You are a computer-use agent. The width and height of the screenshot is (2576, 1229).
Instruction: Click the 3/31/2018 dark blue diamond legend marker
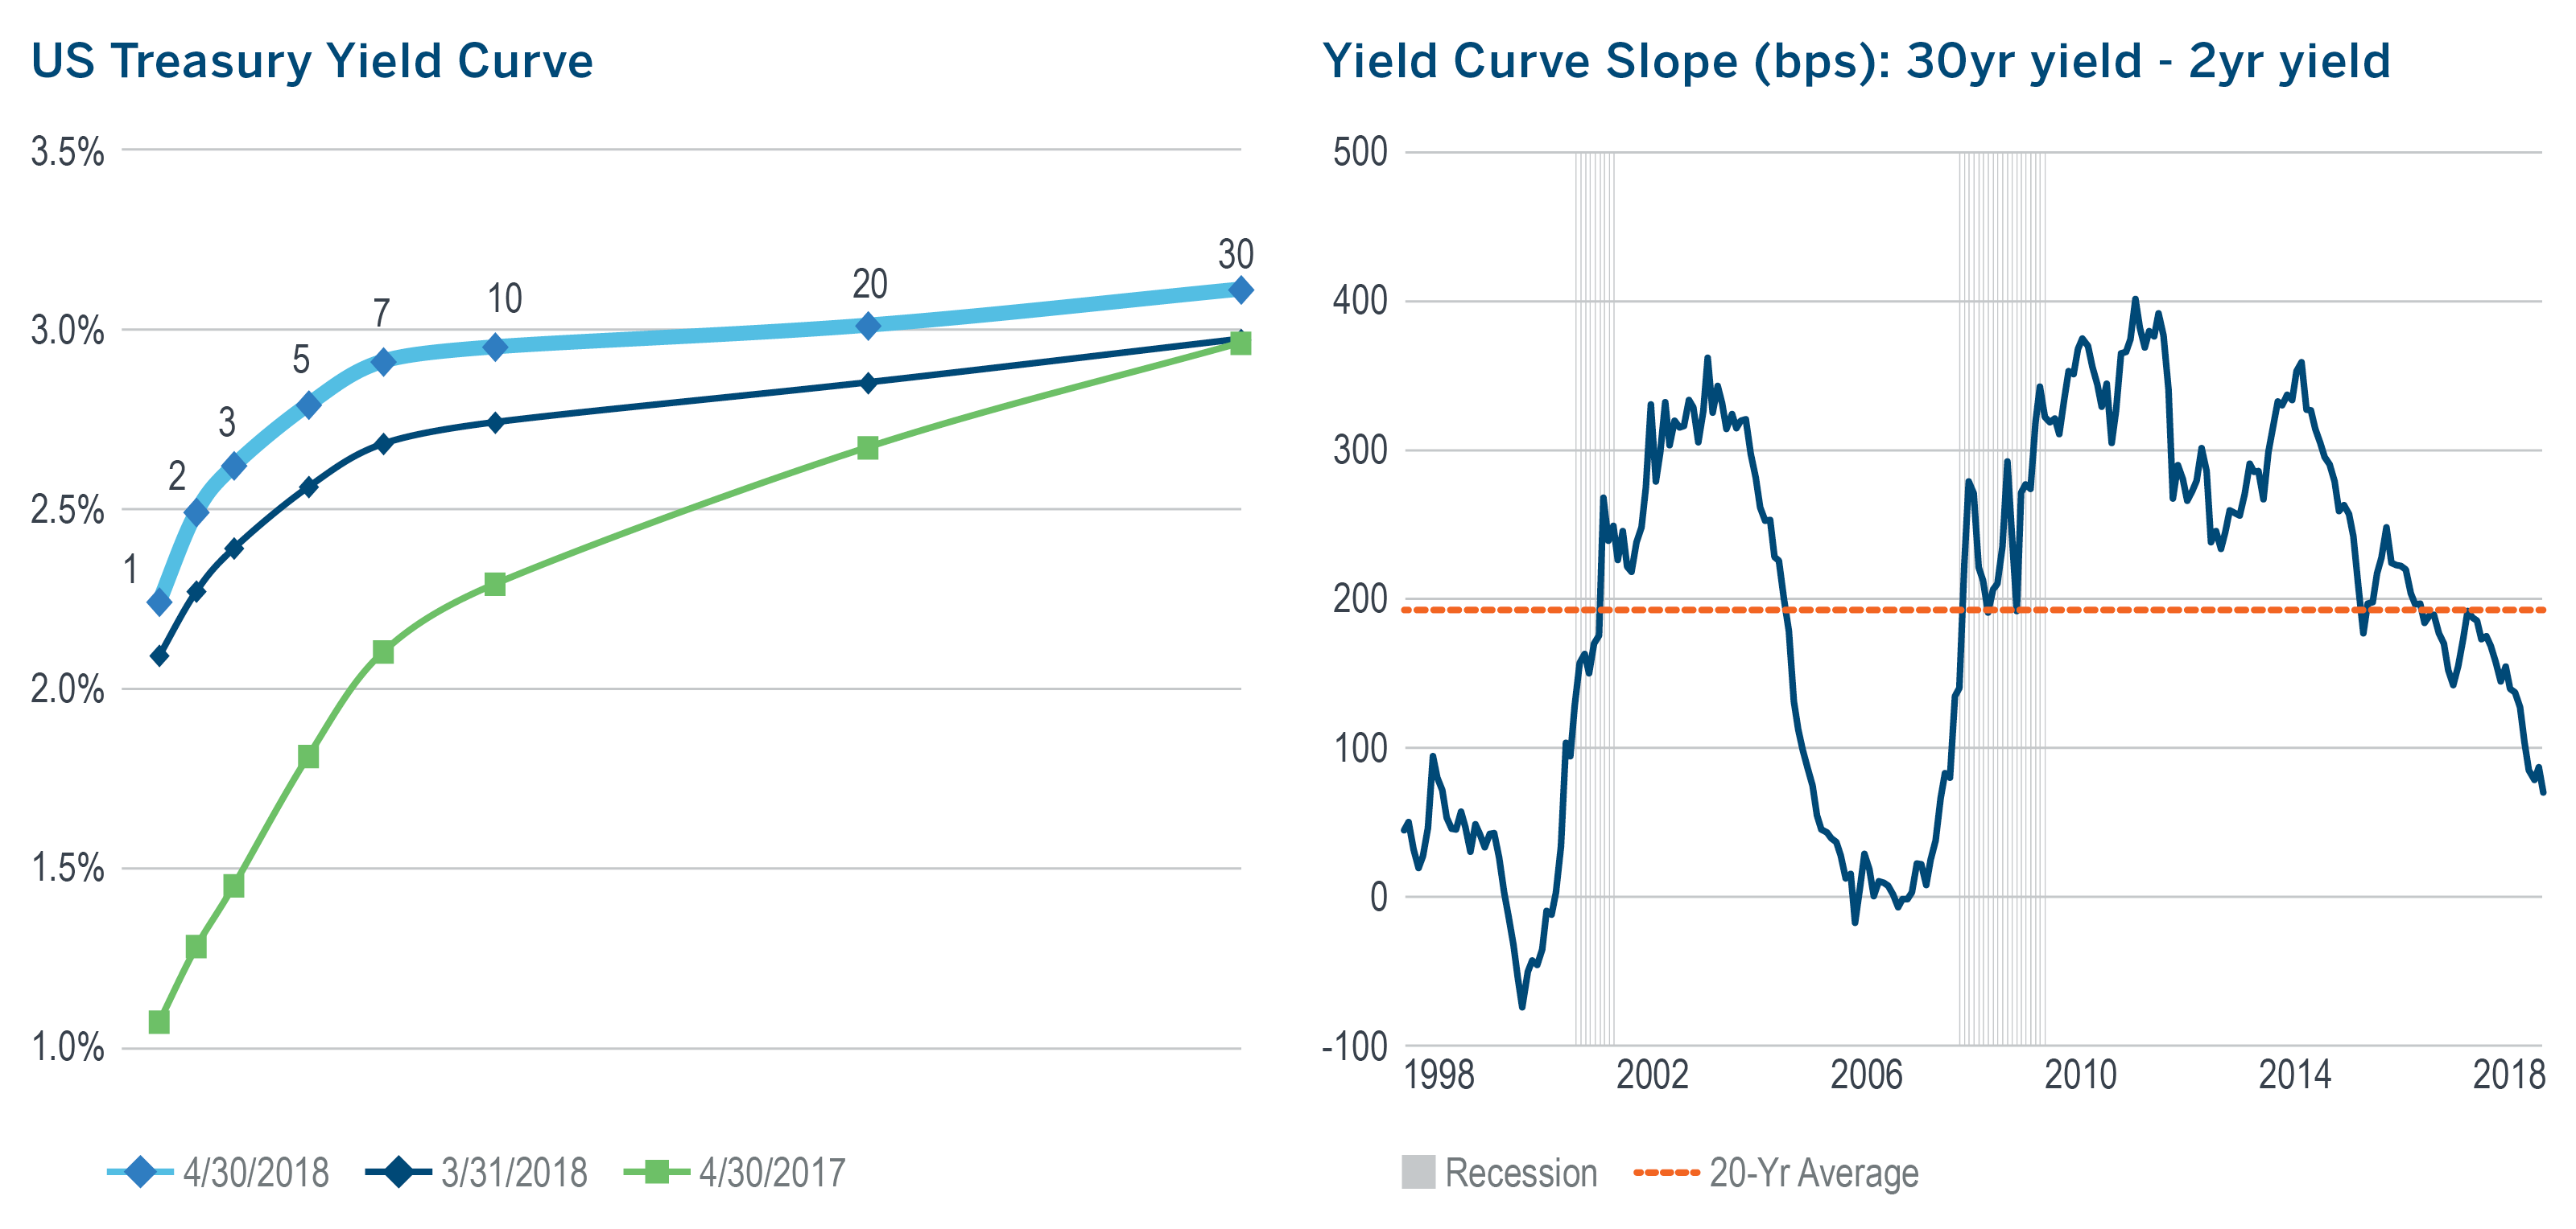click(x=399, y=1172)
